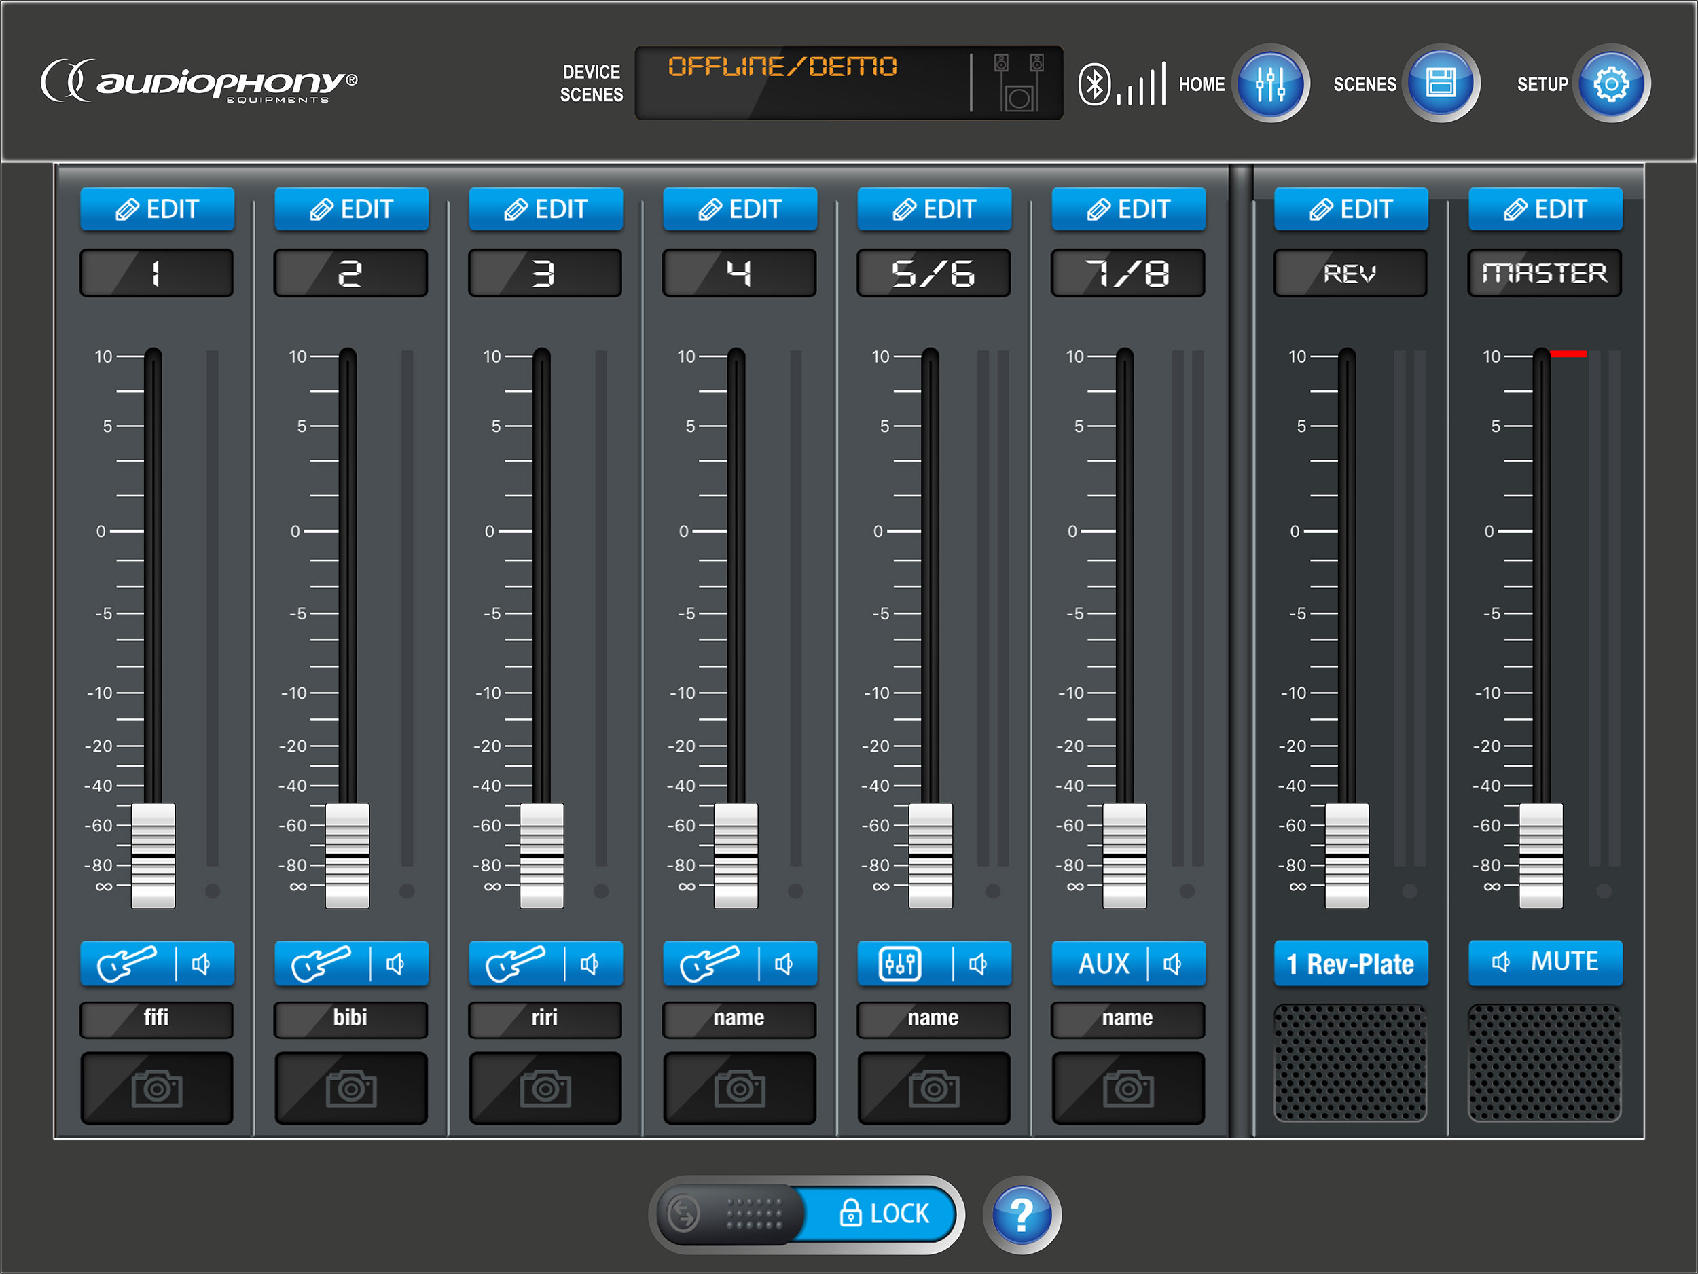Click the 'fifi' channel name field

(x=157, y=1018)
